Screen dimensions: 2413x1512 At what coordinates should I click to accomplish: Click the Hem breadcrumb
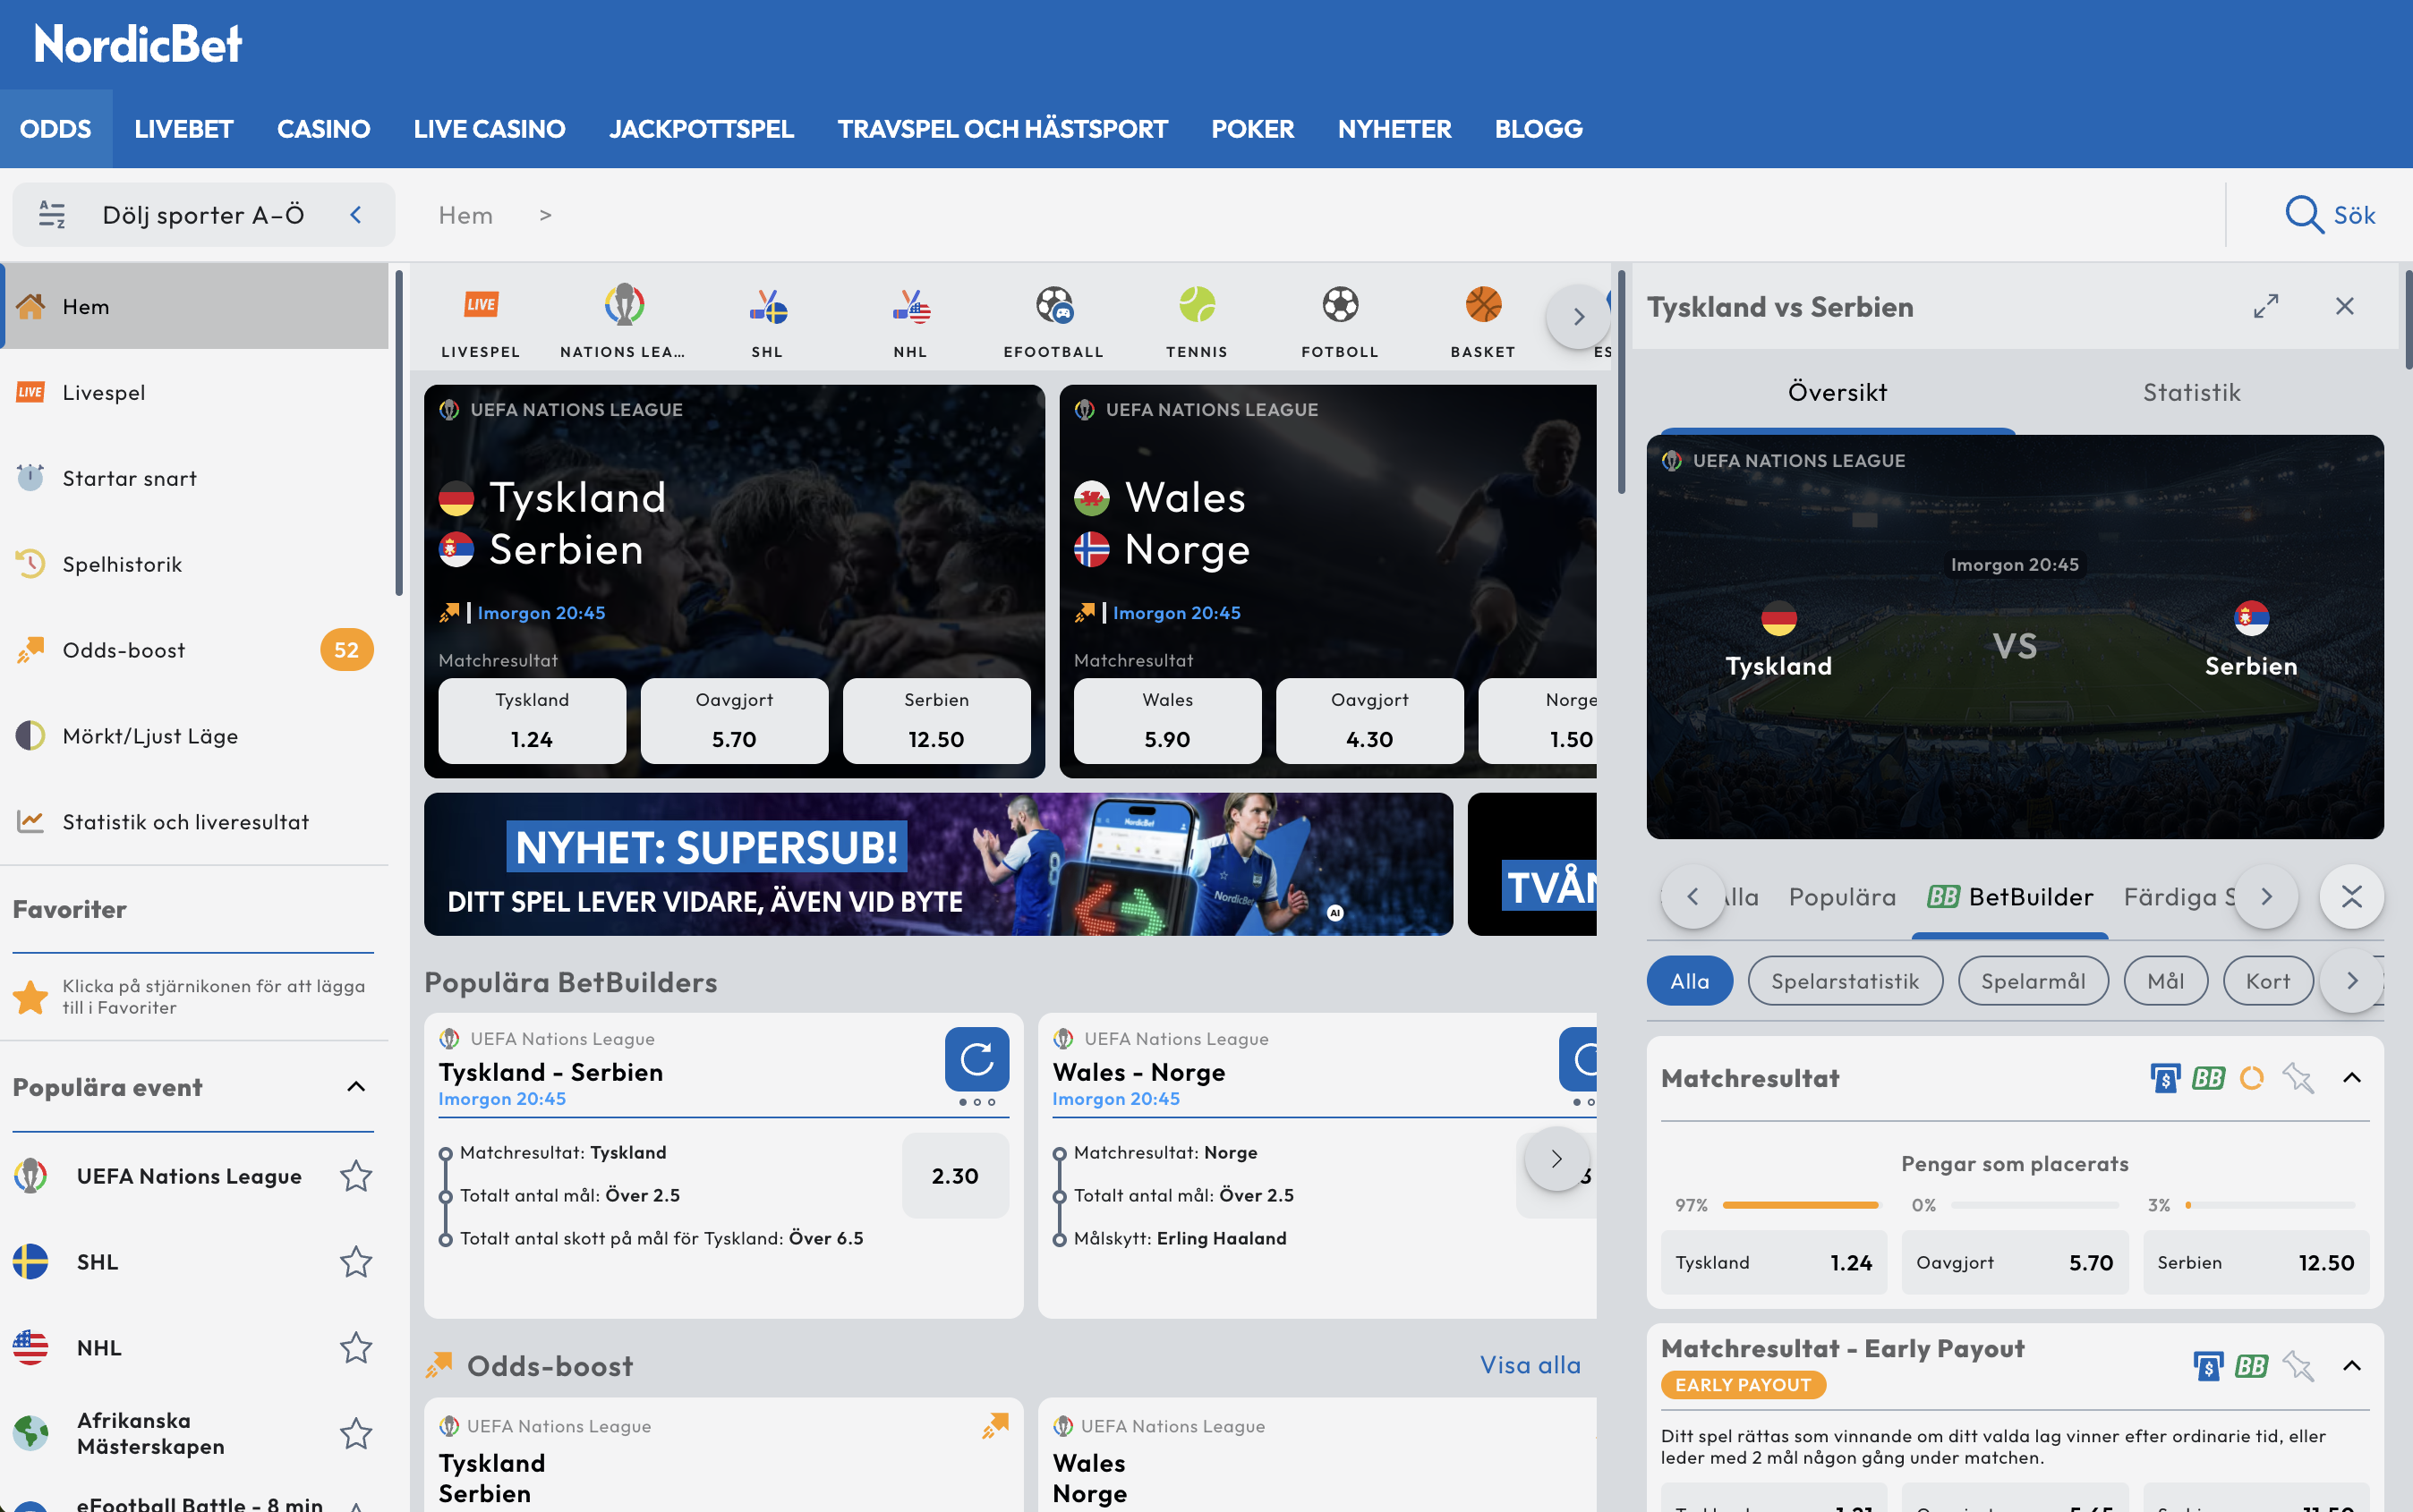pos(465,215)
